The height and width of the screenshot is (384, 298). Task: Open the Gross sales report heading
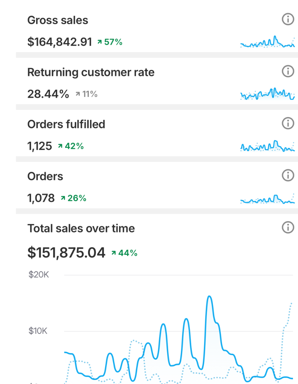point(58,20)
